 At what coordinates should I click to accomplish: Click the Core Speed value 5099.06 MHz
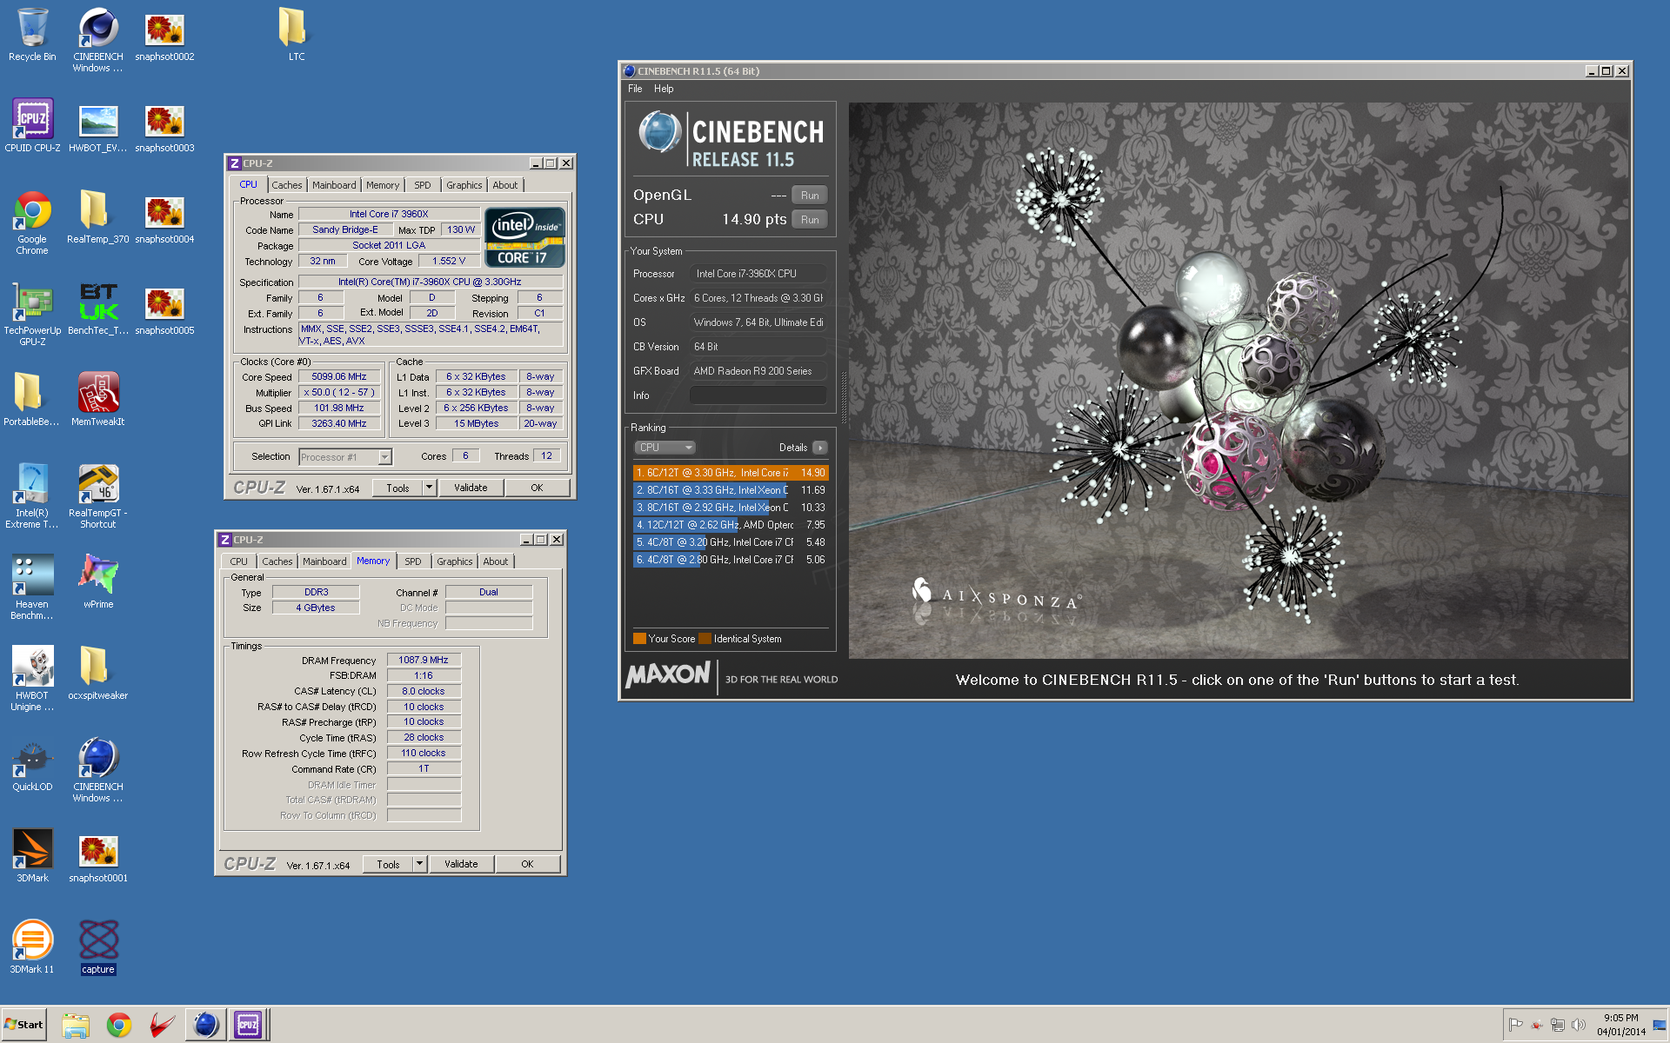coord(338,377)
